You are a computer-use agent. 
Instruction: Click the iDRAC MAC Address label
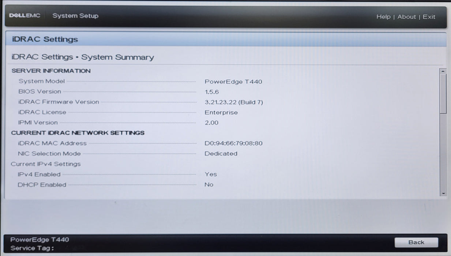[52, 143]
